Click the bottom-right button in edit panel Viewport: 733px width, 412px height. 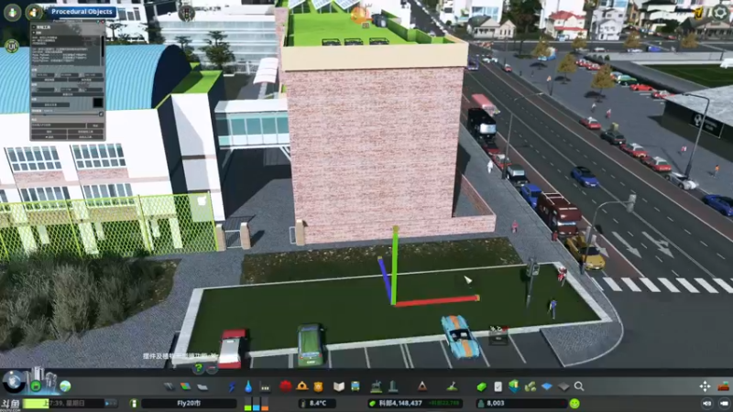click(86, 136)
